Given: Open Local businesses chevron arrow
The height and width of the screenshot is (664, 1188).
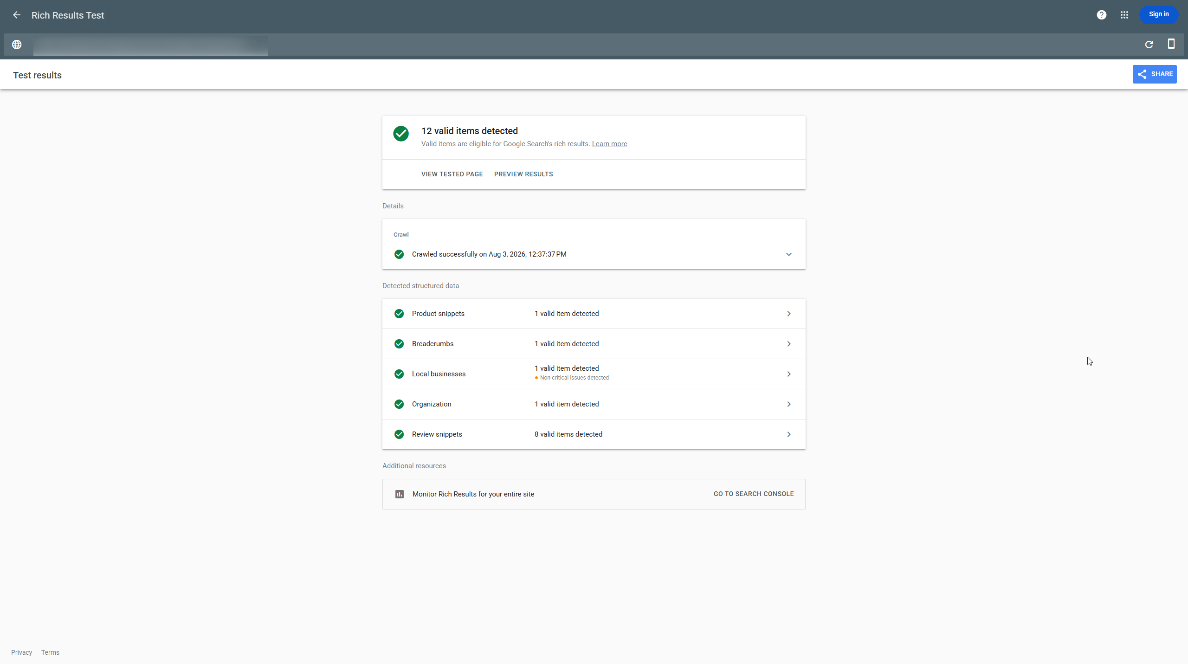Looking at the screenshot, I should 789,374.
